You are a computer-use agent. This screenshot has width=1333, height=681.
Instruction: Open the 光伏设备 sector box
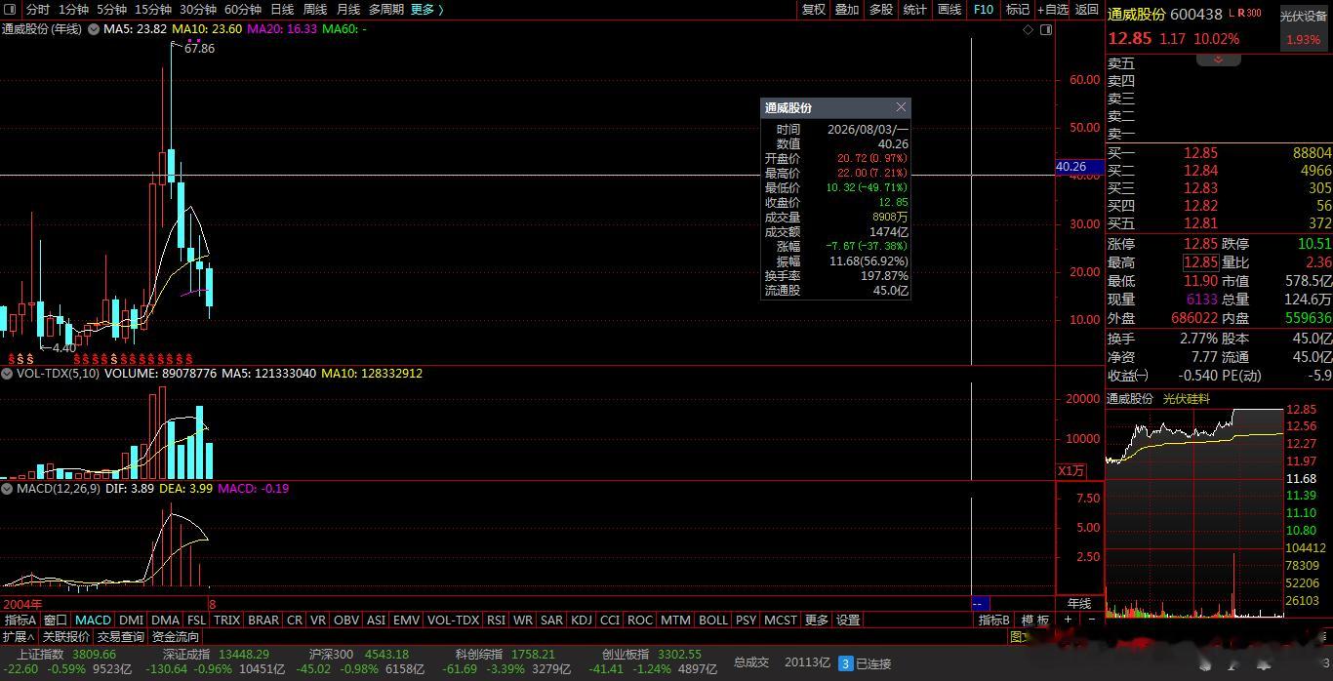1304,27
